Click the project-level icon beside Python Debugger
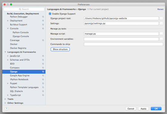Image resolution: width=167 pixels, height=114 pixels. (43, 17)
